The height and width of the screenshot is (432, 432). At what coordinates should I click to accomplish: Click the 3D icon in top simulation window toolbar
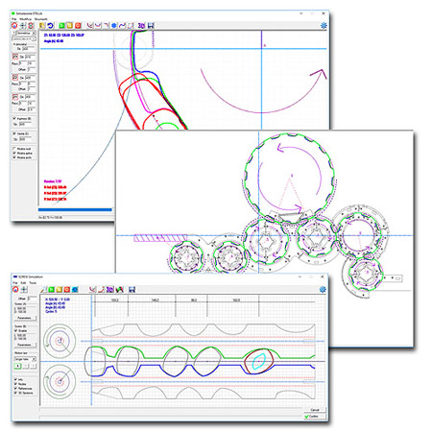coord(141,25)
